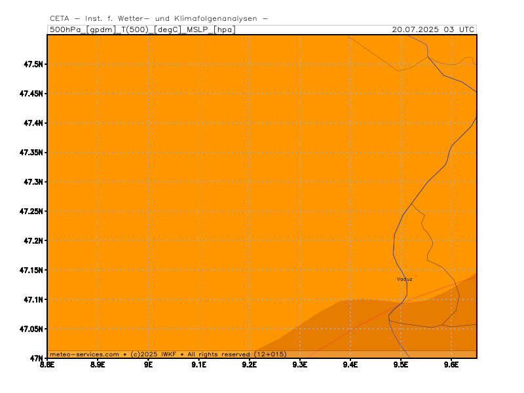Viewport: 524px width, 393px height.
Task: Click the Vaduz city label
Action: [404, 279]
